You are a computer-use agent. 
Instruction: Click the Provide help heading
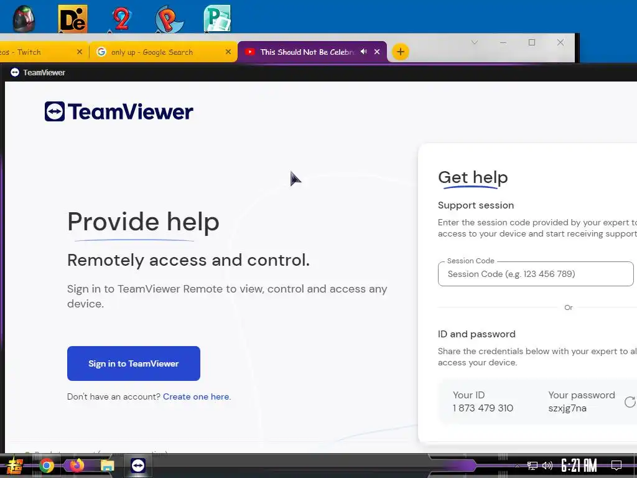[x=144, y=222]
